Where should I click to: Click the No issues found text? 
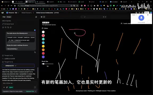coord(9,24)
